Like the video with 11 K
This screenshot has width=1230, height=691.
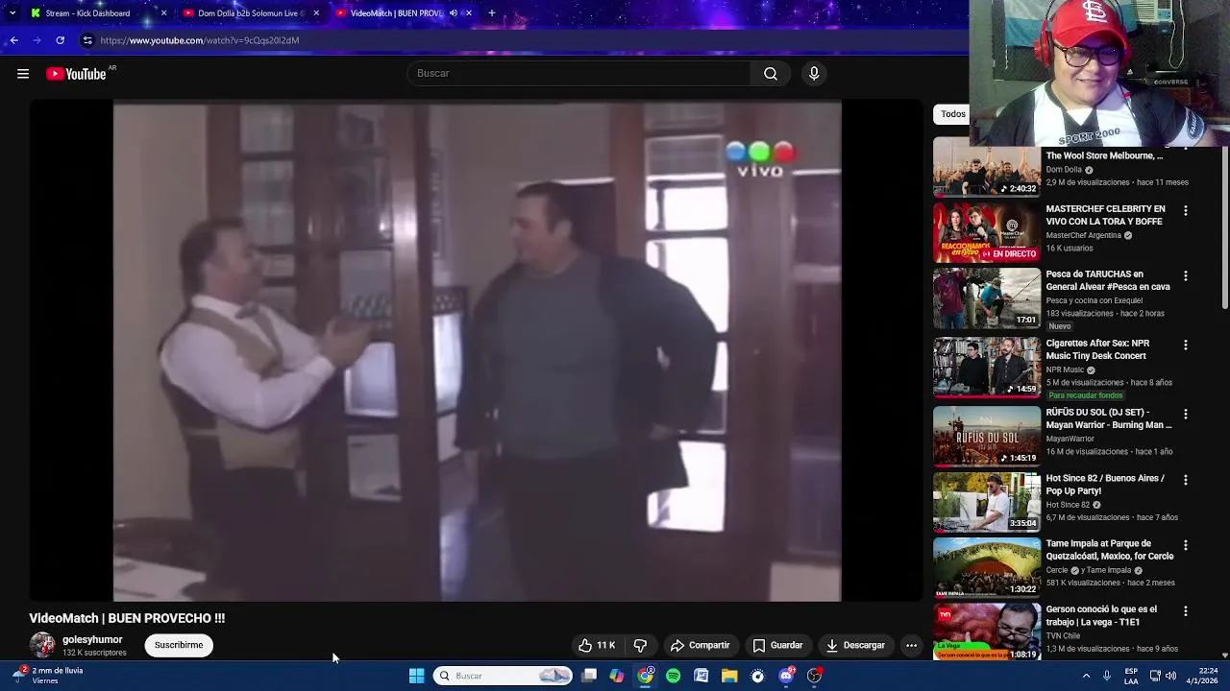[x=597, y=645]
